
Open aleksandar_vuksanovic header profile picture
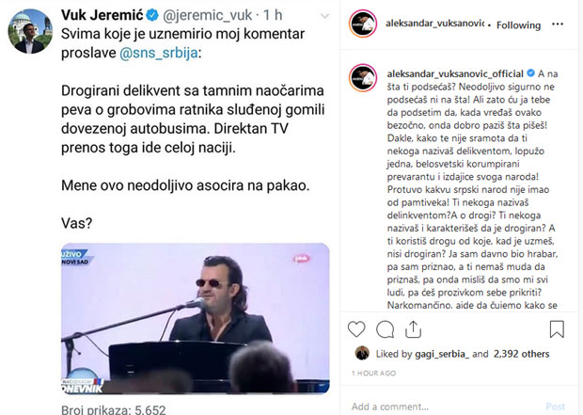coord(363,24)
